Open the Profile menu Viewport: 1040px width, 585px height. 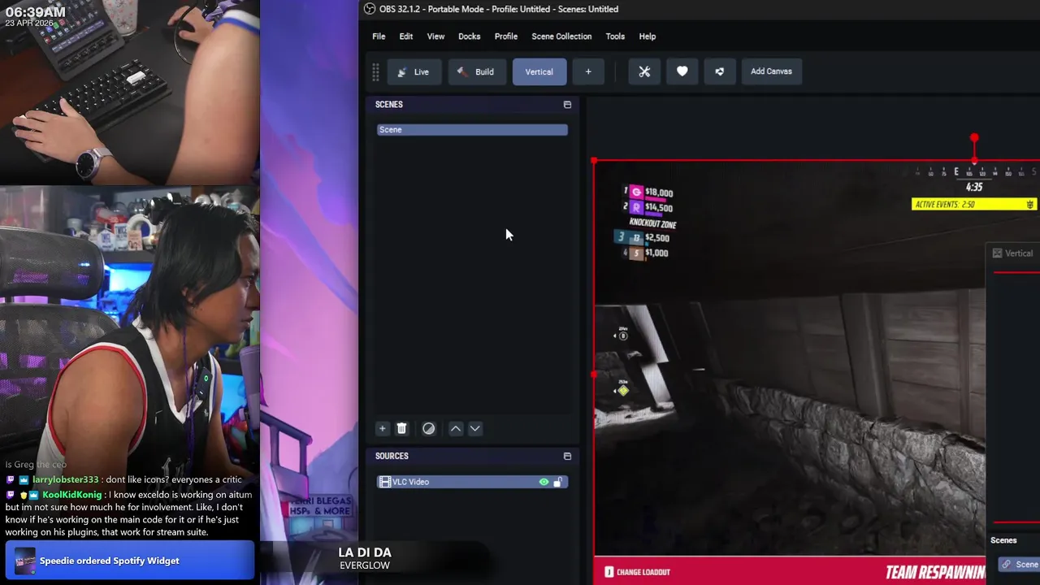tap(505, 37)
